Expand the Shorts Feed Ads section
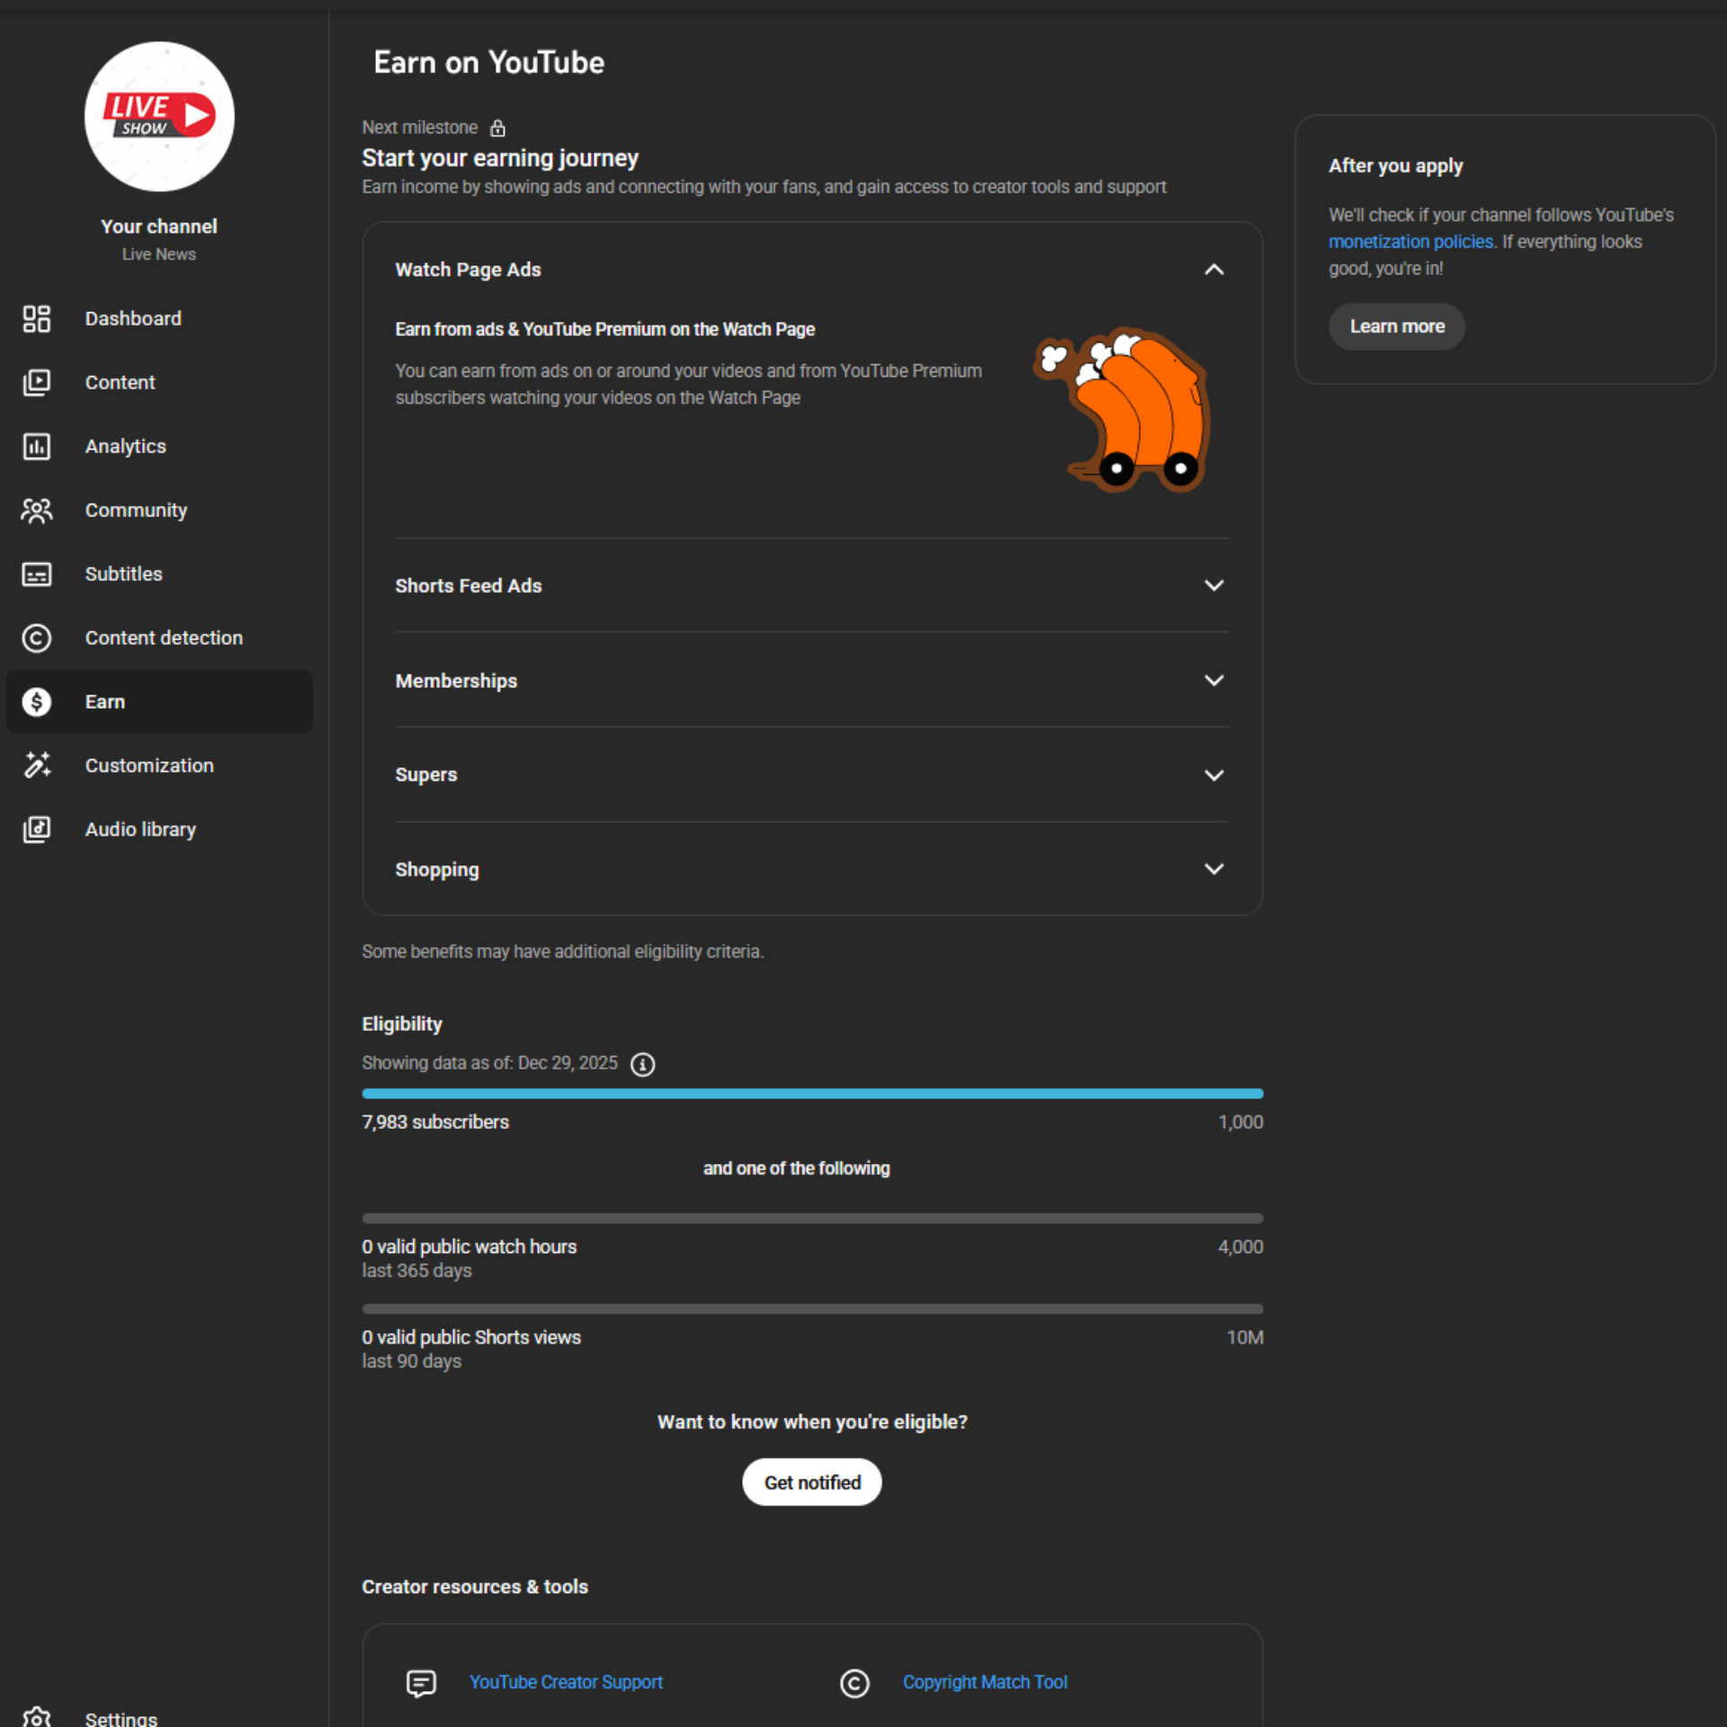This screenshot has width=1727, height=1727. 1213,586
